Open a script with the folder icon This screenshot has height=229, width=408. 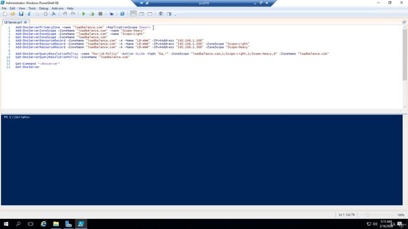tap(13, 14)
